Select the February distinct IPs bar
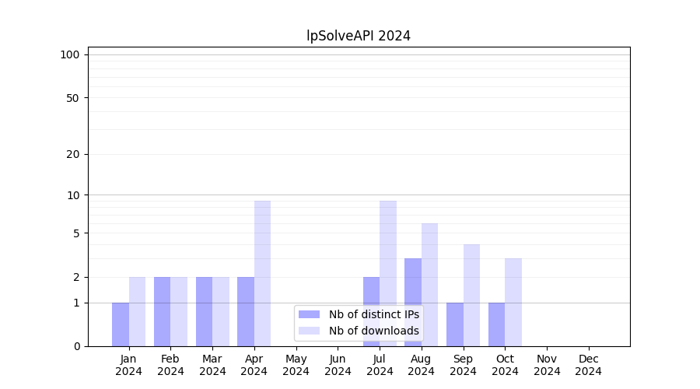Screen dimensions: 700x389 (x=162, y=311)
